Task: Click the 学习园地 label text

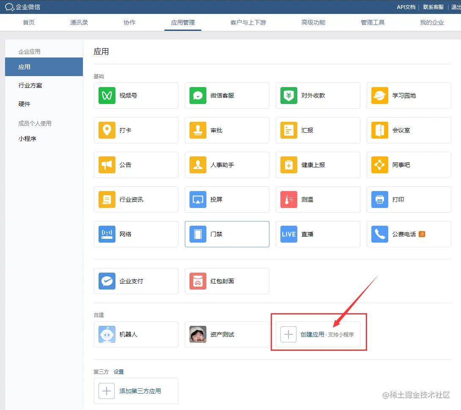Action: [x=404, y=96]
